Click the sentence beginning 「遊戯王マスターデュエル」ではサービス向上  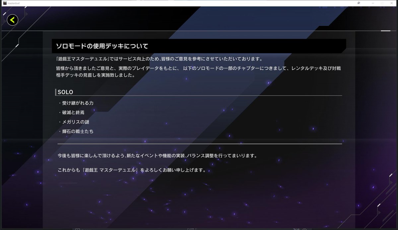click(160, 59)
